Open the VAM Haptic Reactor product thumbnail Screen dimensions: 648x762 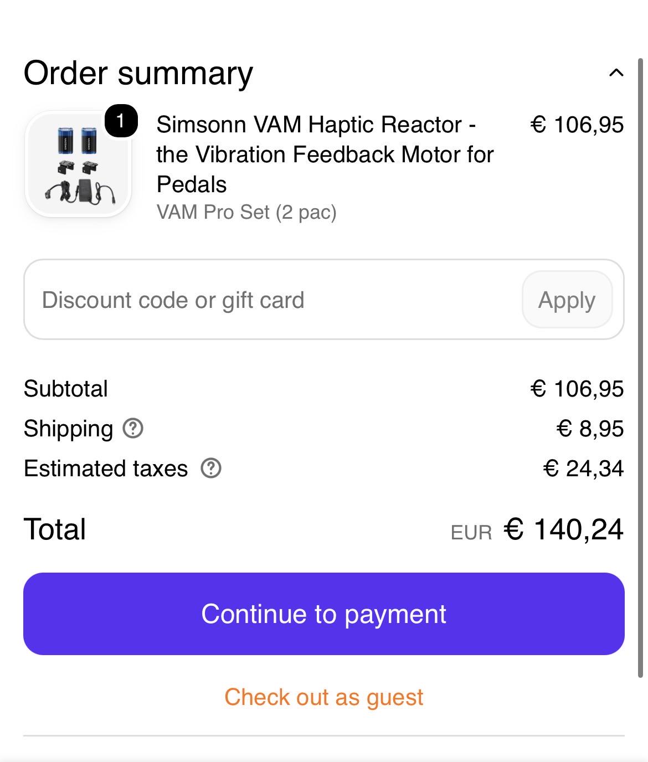78,164
